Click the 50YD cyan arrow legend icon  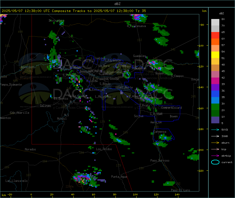pyautogui.click(x=215, y=130)
